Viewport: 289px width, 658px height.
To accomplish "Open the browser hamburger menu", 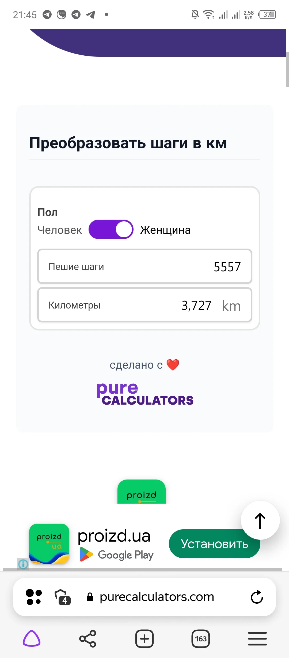I will coord(257,639).
